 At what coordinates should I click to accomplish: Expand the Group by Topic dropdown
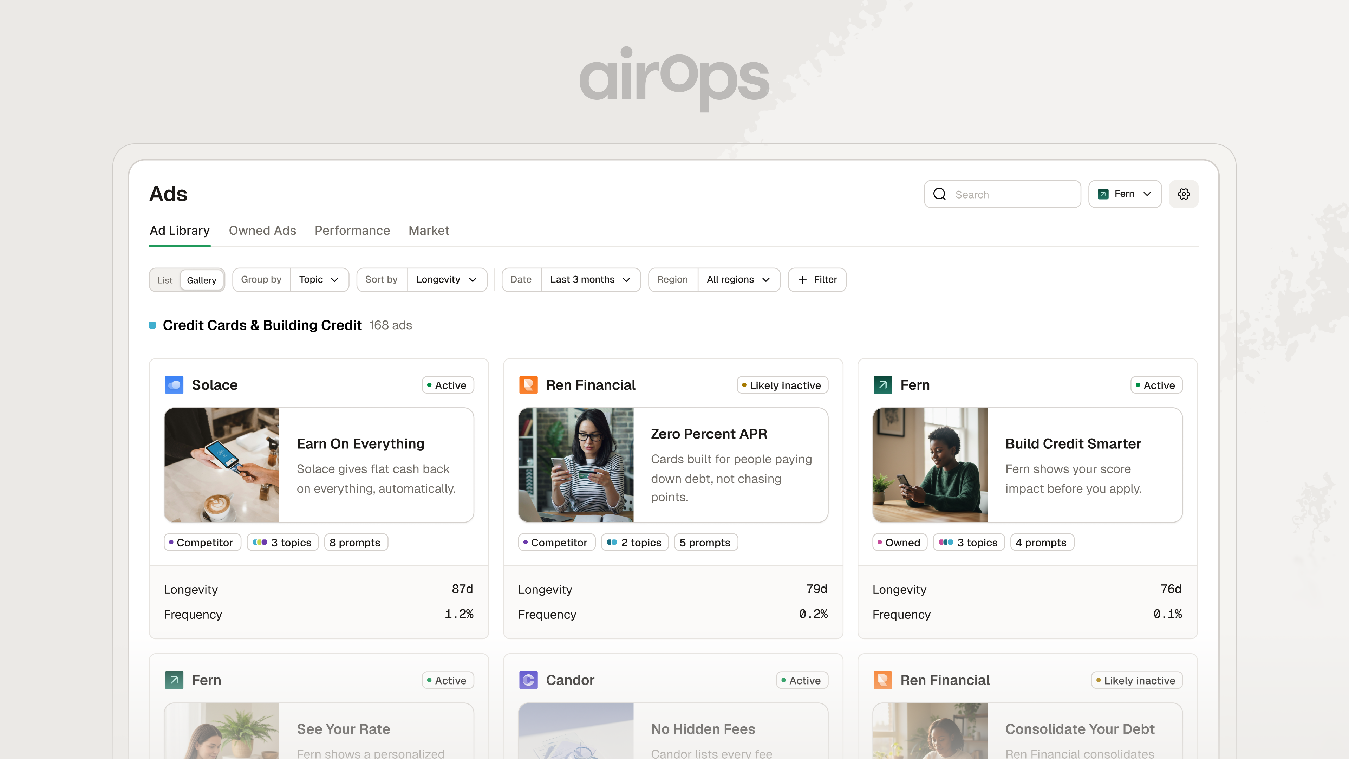pos(318,280)
